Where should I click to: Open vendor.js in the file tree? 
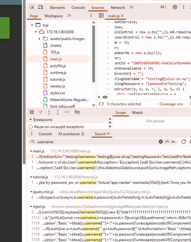tap(57, 86)
